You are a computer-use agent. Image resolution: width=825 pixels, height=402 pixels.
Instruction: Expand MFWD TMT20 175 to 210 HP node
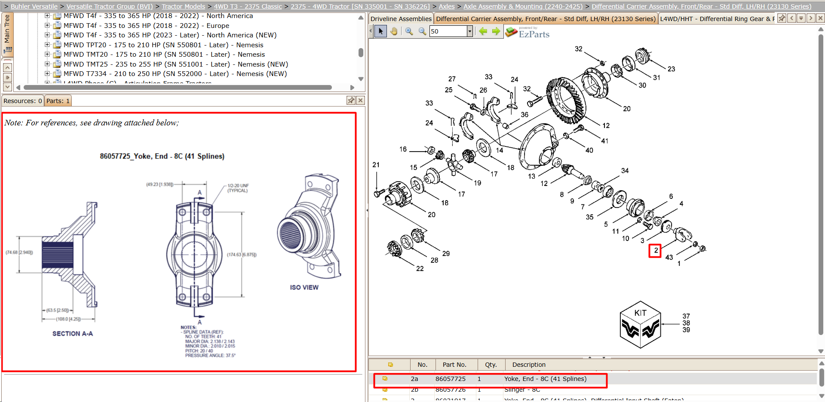coord(47,54)
